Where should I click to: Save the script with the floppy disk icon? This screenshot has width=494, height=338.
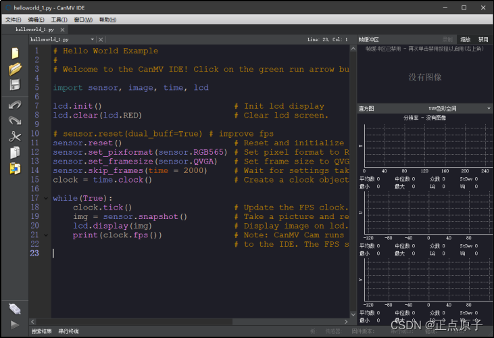coord(15,84)
